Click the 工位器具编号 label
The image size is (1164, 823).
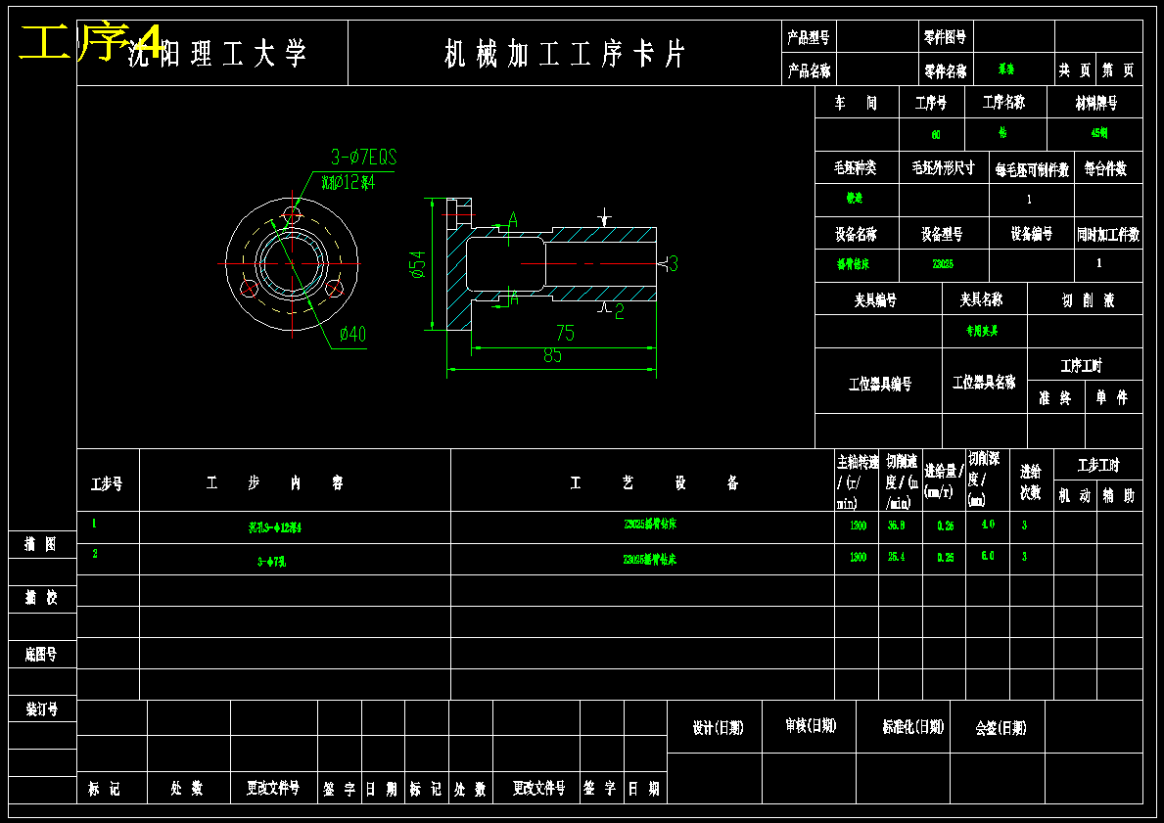pos(880,384)
